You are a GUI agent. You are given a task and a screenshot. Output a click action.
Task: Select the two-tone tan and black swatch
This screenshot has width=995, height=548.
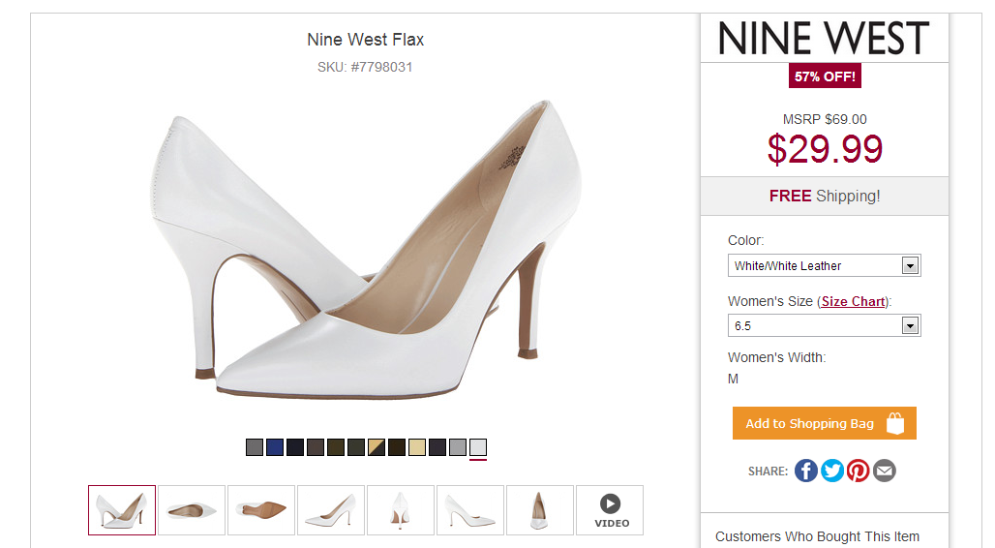377,447
